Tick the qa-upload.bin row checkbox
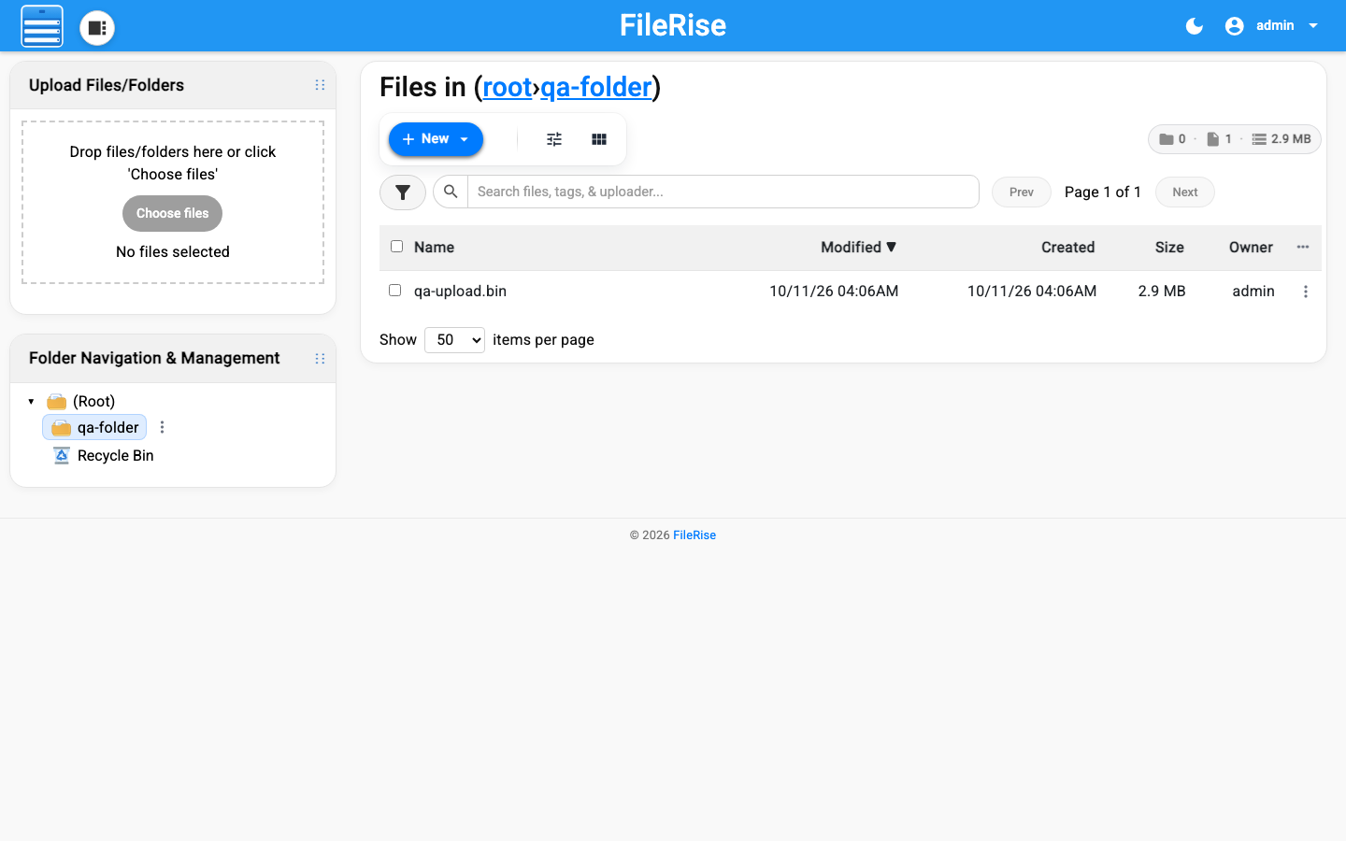This screenshot has width=1346, height=841. [394, 291]
